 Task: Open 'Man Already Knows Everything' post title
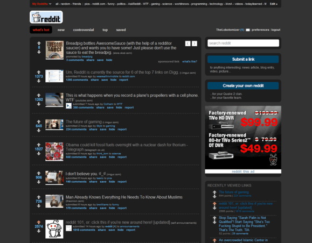point(124,197)
